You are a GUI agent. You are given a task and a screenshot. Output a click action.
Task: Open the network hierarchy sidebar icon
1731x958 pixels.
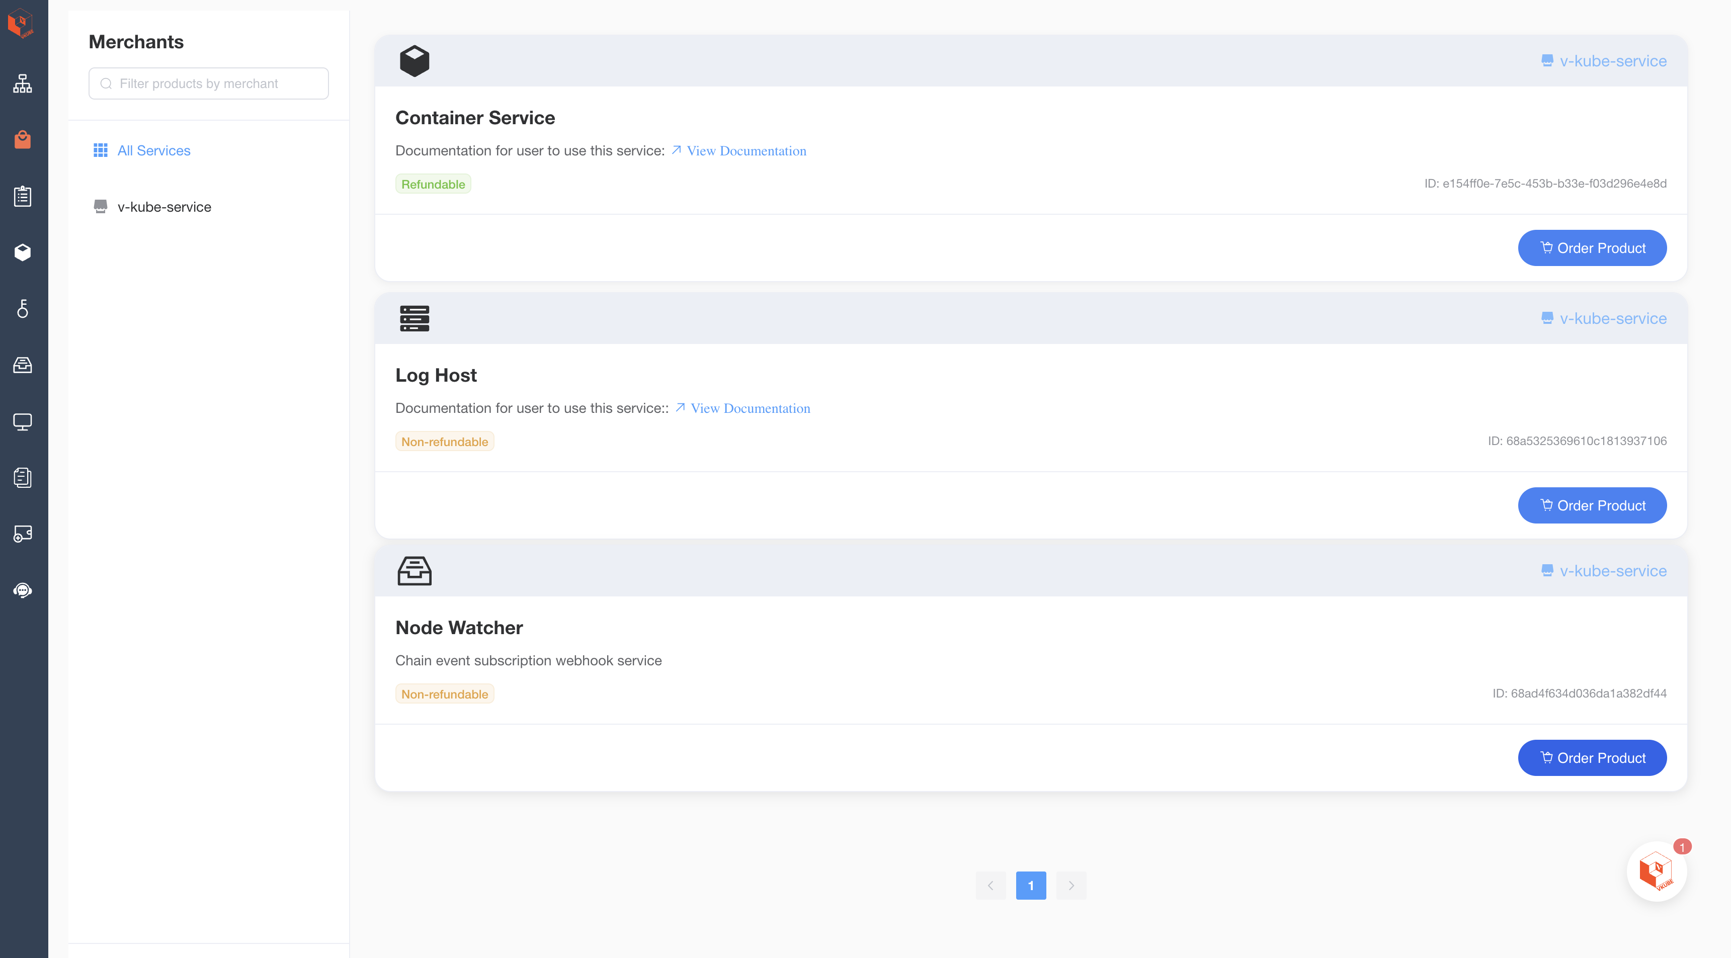(x=23, y=83)
